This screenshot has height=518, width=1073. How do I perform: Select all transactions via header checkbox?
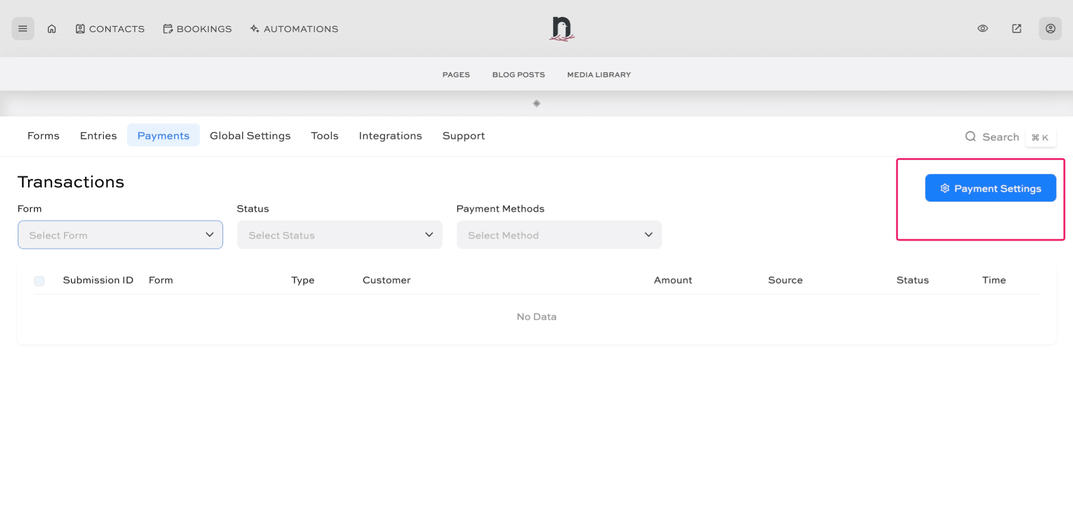39,281
